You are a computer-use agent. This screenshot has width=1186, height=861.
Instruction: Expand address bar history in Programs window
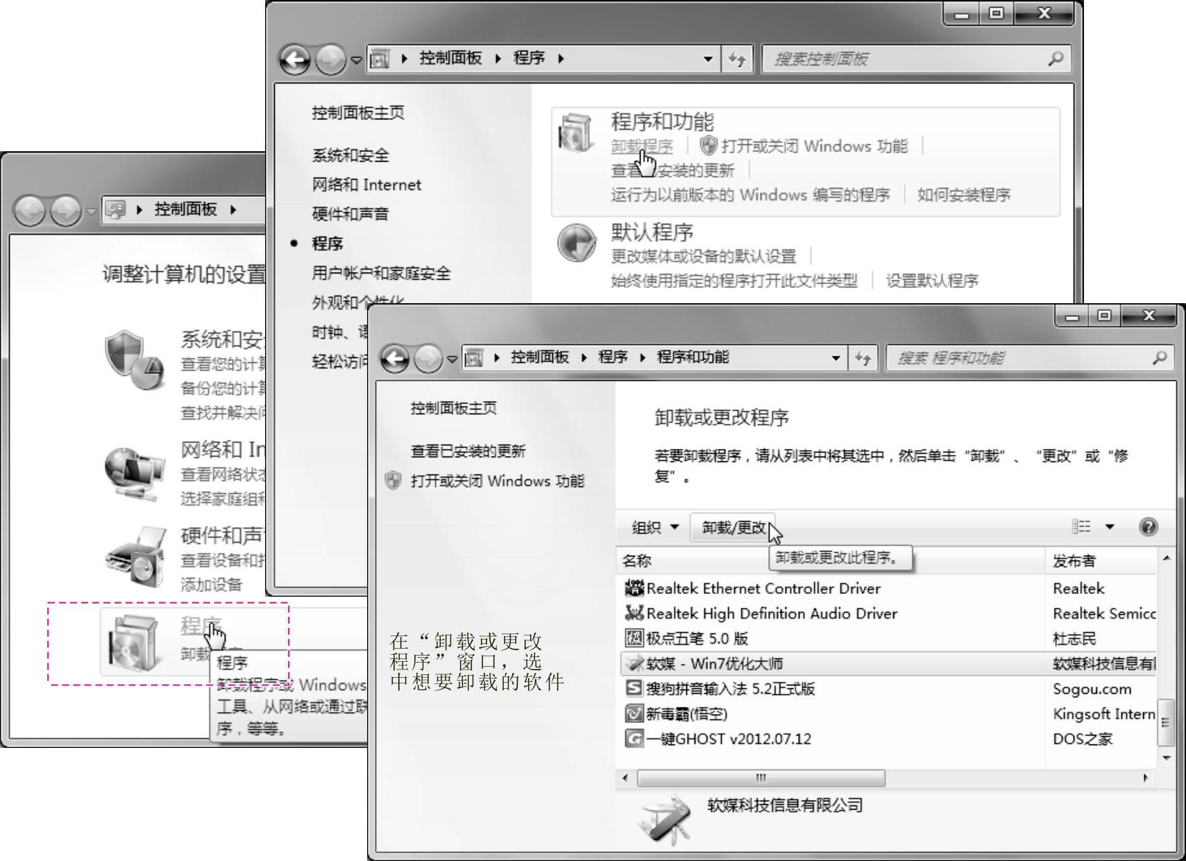[x=708, y=59]
